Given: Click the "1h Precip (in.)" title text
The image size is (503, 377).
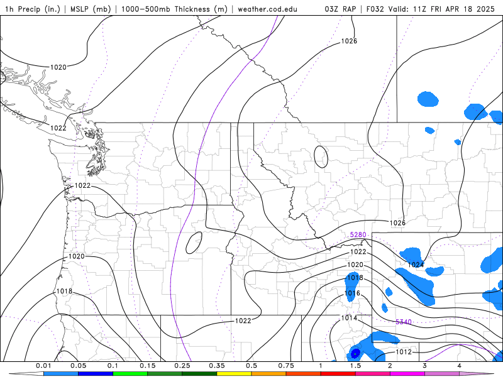Looking at the screenshot, I should coord(33,9).
